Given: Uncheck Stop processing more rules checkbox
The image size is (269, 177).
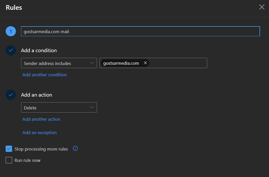Looking at the screenshot, I should click(9, 149).
